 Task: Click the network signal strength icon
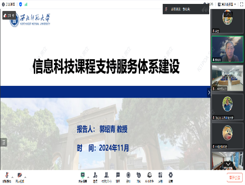pos(26,4)
